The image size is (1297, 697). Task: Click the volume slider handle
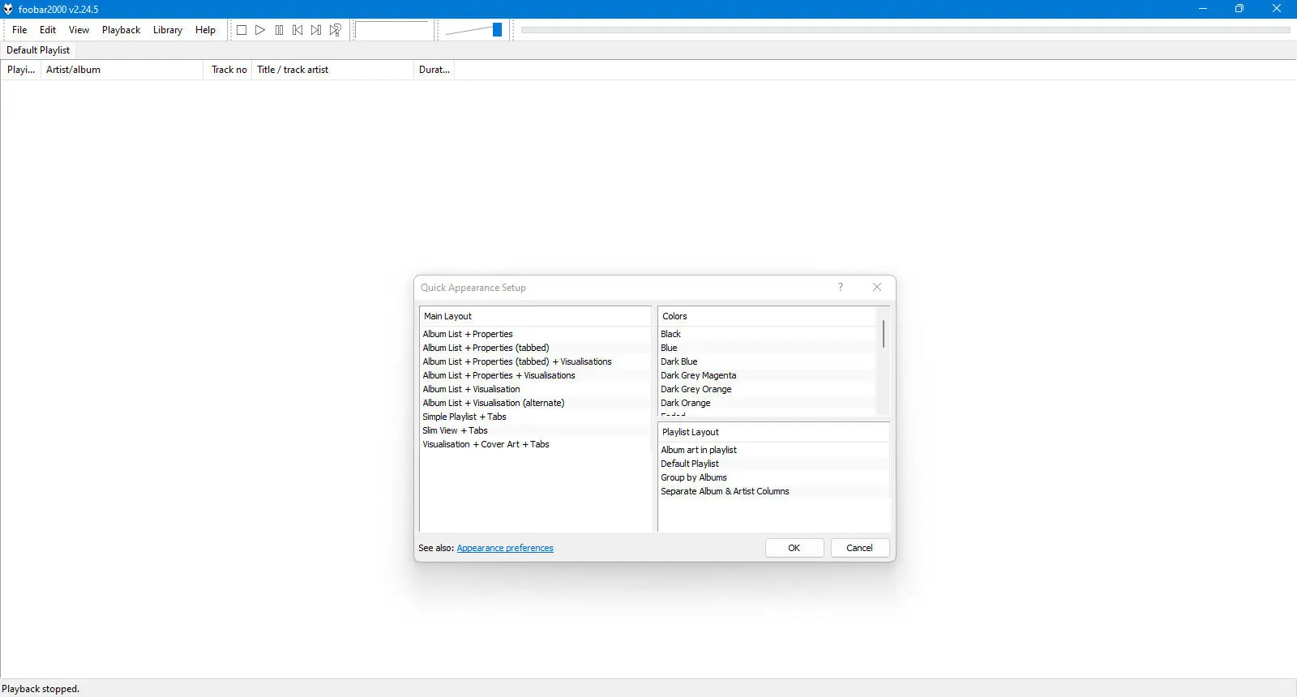coord(497,30)
